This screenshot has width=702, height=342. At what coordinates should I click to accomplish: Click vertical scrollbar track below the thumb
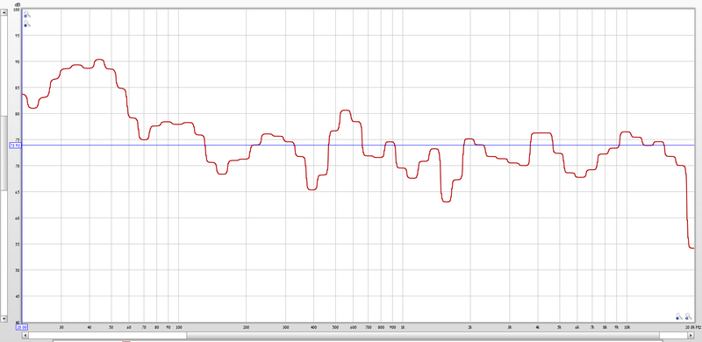pyautogui.click(x=4, y=253)
